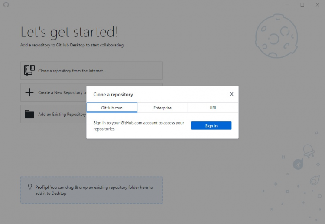Image resolution: width=325 pixels, height=224 pixels.
Task: Maximize the GitHub Desktop window
Action: (302, 5)
